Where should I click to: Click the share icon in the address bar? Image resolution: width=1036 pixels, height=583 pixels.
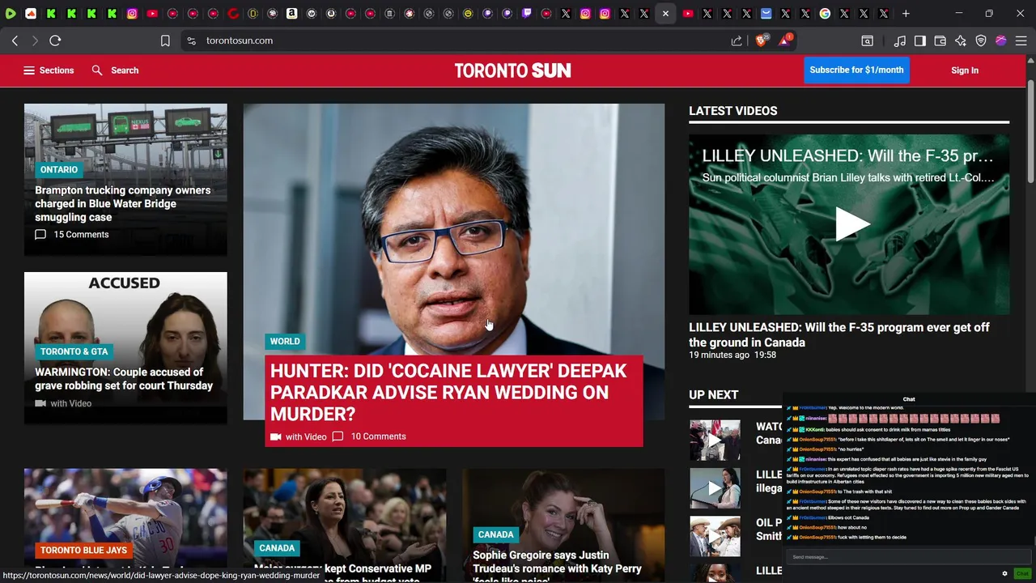point(737,40)
